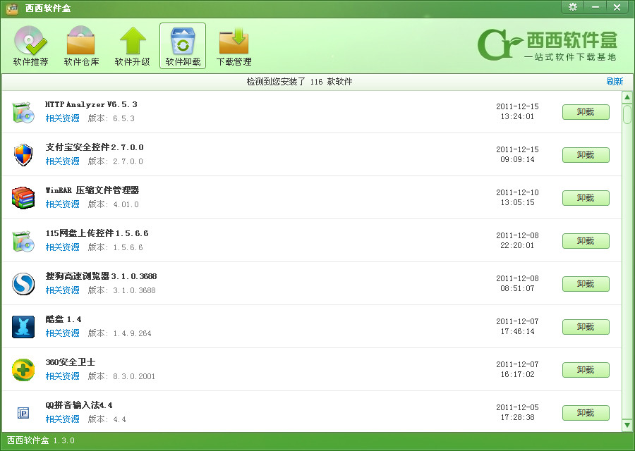Screen dimensions: 635x451
Task: Open 相关资源 for 搜狗高速浏览器
Action: click(62, 290)
